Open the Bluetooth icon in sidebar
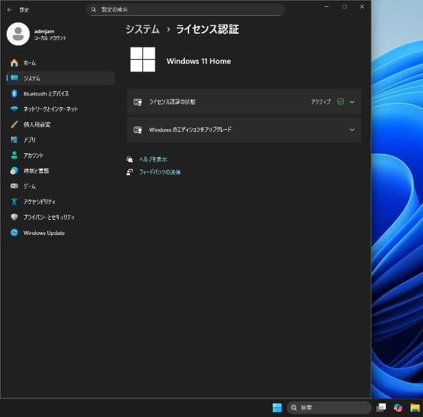This screenshot has height=417, width=423. (14, 93)
